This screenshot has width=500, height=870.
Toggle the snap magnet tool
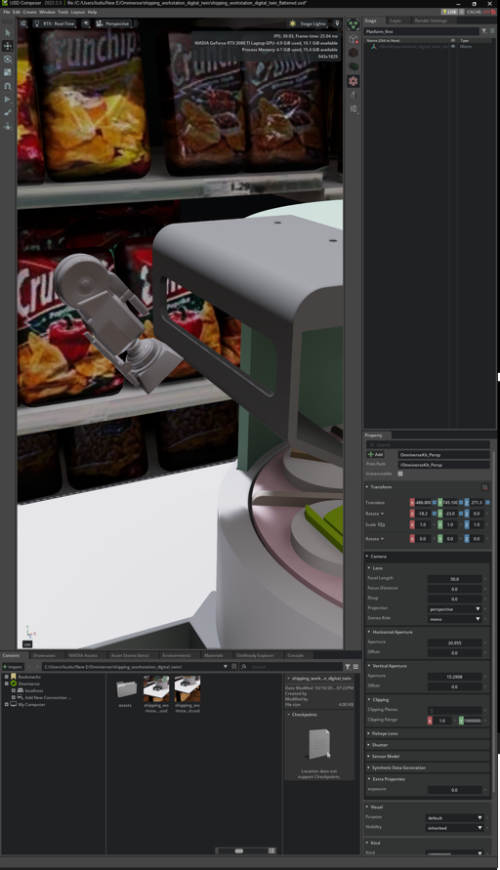(7, 86)
